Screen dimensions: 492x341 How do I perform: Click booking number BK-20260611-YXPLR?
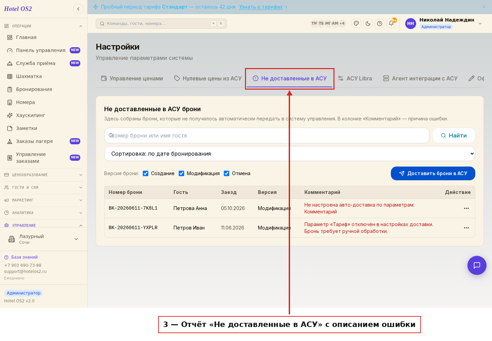(133, 228)
